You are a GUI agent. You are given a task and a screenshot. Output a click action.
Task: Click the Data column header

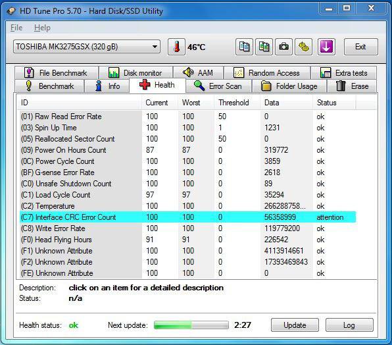coord(287,102)
